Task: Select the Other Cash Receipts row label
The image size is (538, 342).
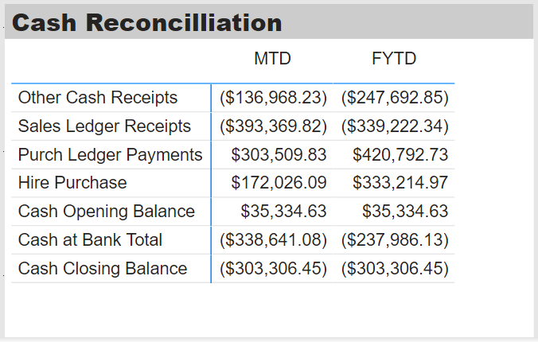Action: point(98,97)
